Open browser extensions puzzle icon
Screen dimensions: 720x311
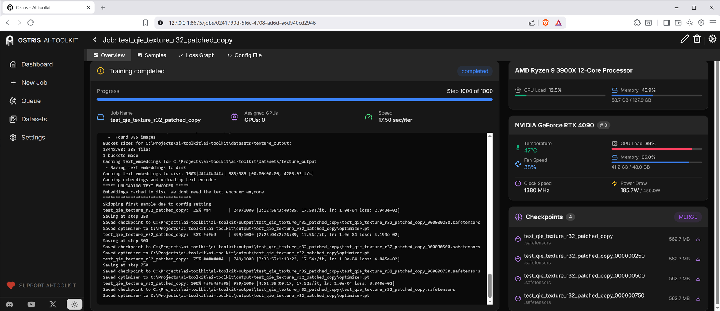coord(637,23)
